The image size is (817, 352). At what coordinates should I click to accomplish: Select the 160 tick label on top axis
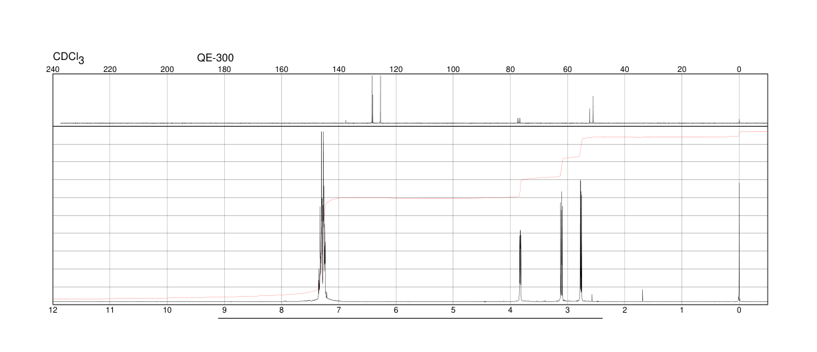(282, 69)
